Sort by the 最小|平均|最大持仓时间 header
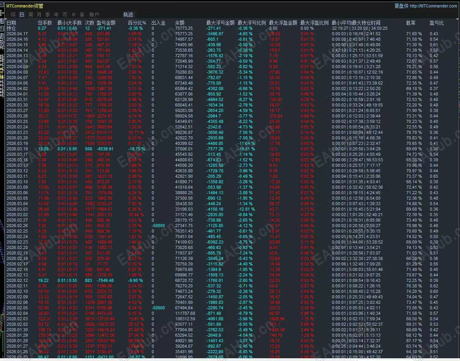This screenshot has width=460, height=361. click(356, 23)
